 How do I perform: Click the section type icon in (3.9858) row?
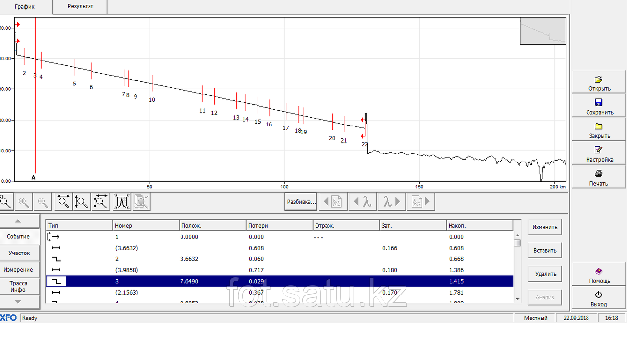(56, 270)
